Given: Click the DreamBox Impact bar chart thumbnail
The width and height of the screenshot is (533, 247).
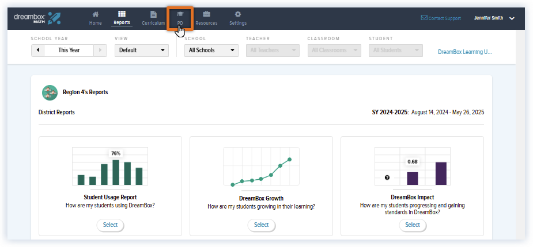Looking at the screenshot, I should point(413,167).
